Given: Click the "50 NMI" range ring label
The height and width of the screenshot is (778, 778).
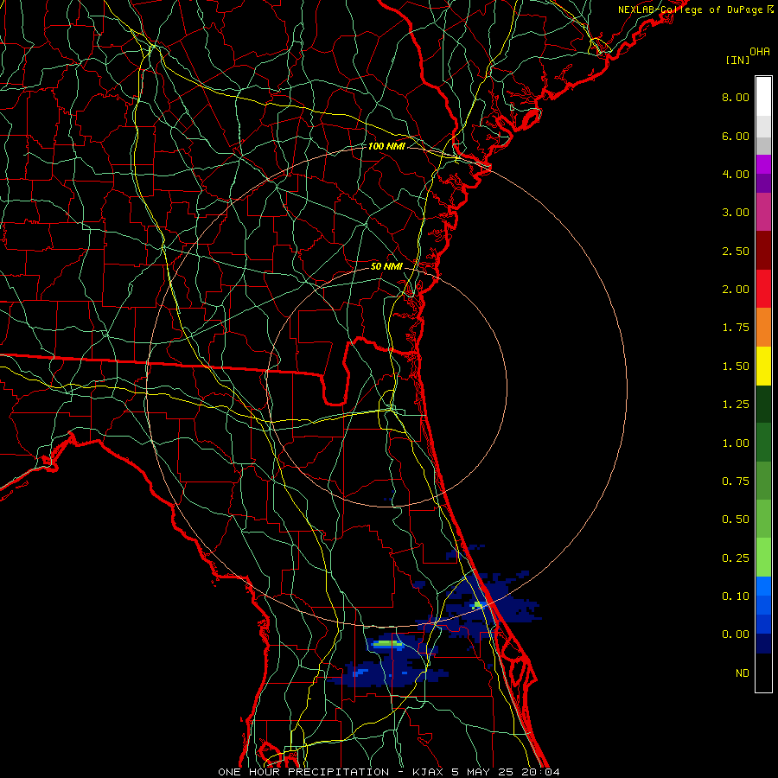Looking at the screenshot, I should click(386, 266).
